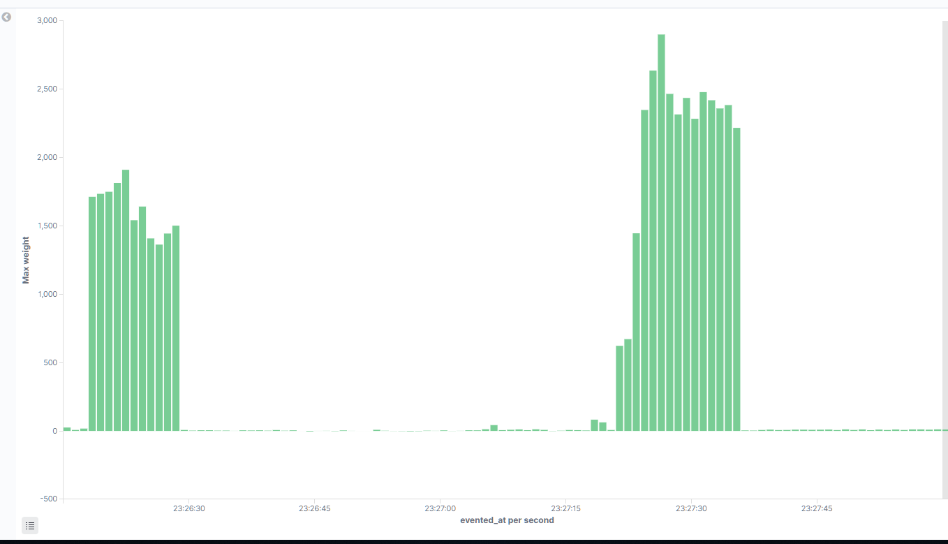Select the last tall bar of the right cluster
948x544 pixels.
click(736, 279)
